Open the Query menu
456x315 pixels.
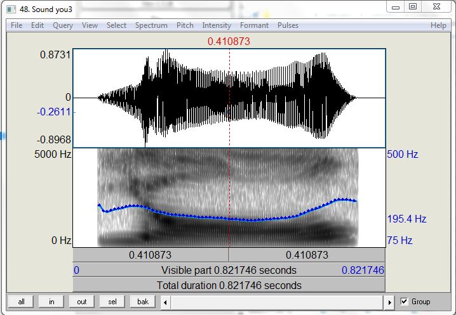(63, 25)
